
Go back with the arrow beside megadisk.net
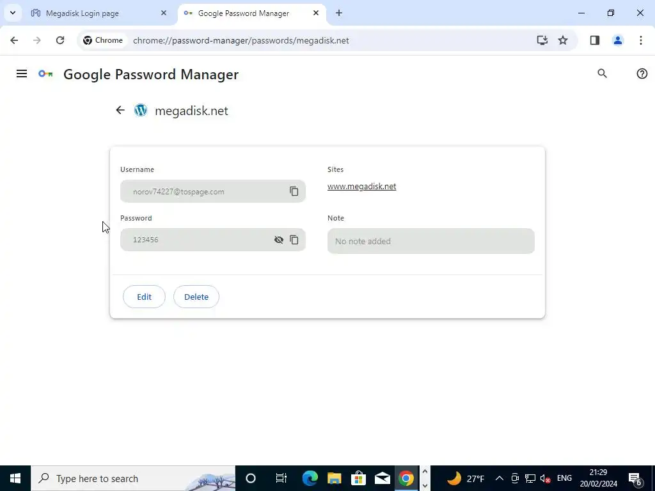[x=120, y=110]
